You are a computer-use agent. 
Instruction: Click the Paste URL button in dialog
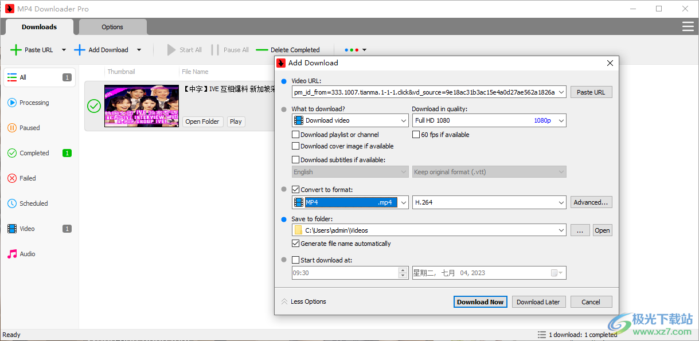(591, 92)
